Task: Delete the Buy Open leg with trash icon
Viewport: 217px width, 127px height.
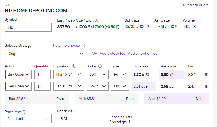Action: (x=206, y=75)
